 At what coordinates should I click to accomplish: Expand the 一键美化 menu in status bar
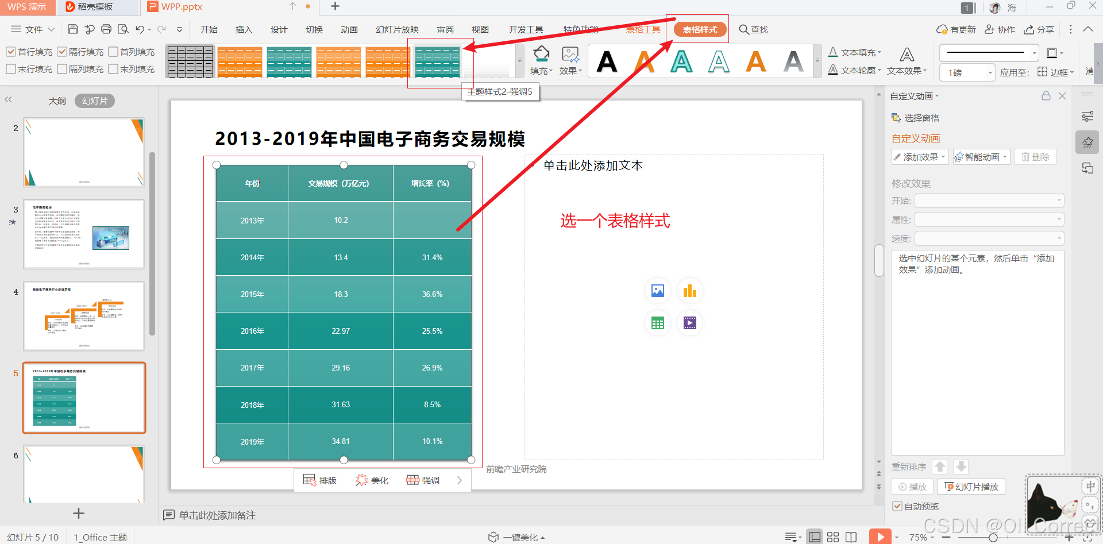[x=516, y=537]
